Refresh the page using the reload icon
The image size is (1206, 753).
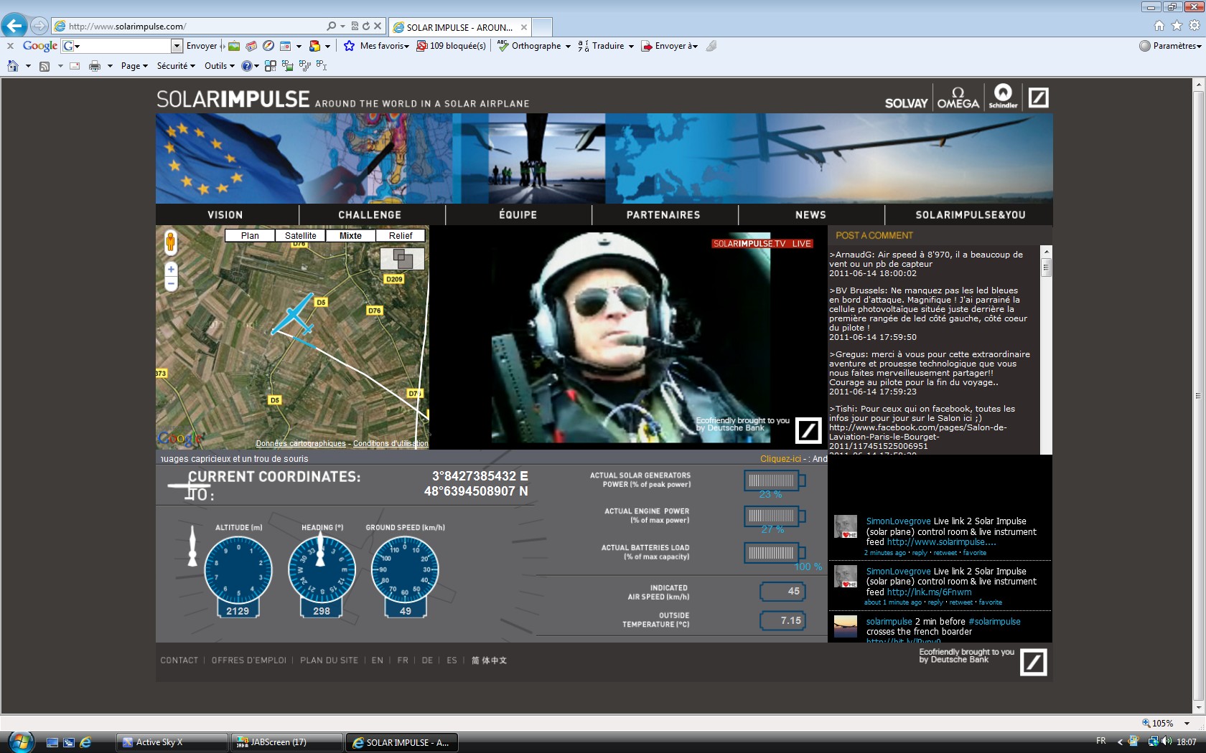(x=366, y=26)
